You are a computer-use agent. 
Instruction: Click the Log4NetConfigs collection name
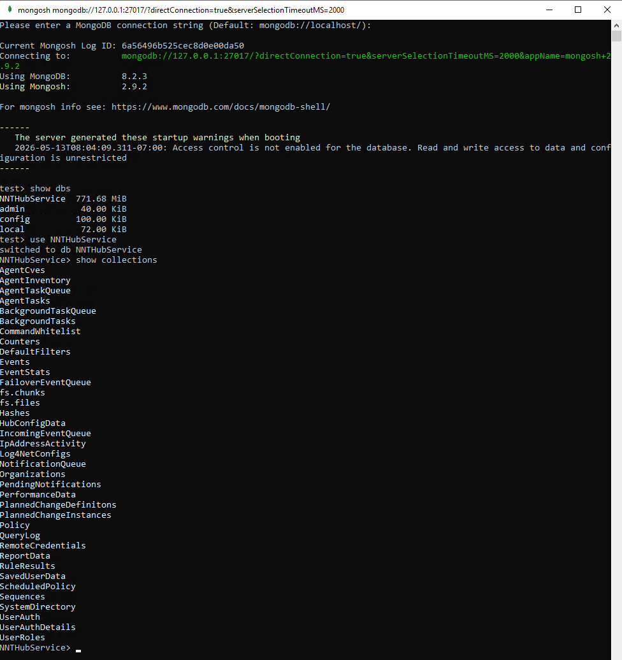click(x=35, y=454)
